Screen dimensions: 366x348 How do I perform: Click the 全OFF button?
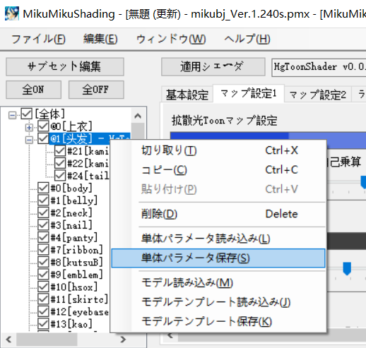[96, 90]
